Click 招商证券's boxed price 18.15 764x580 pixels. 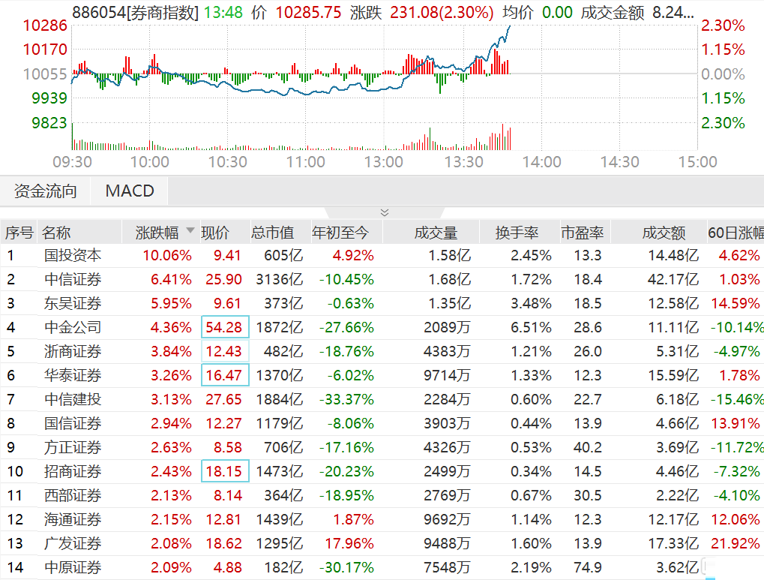(226, 472)
